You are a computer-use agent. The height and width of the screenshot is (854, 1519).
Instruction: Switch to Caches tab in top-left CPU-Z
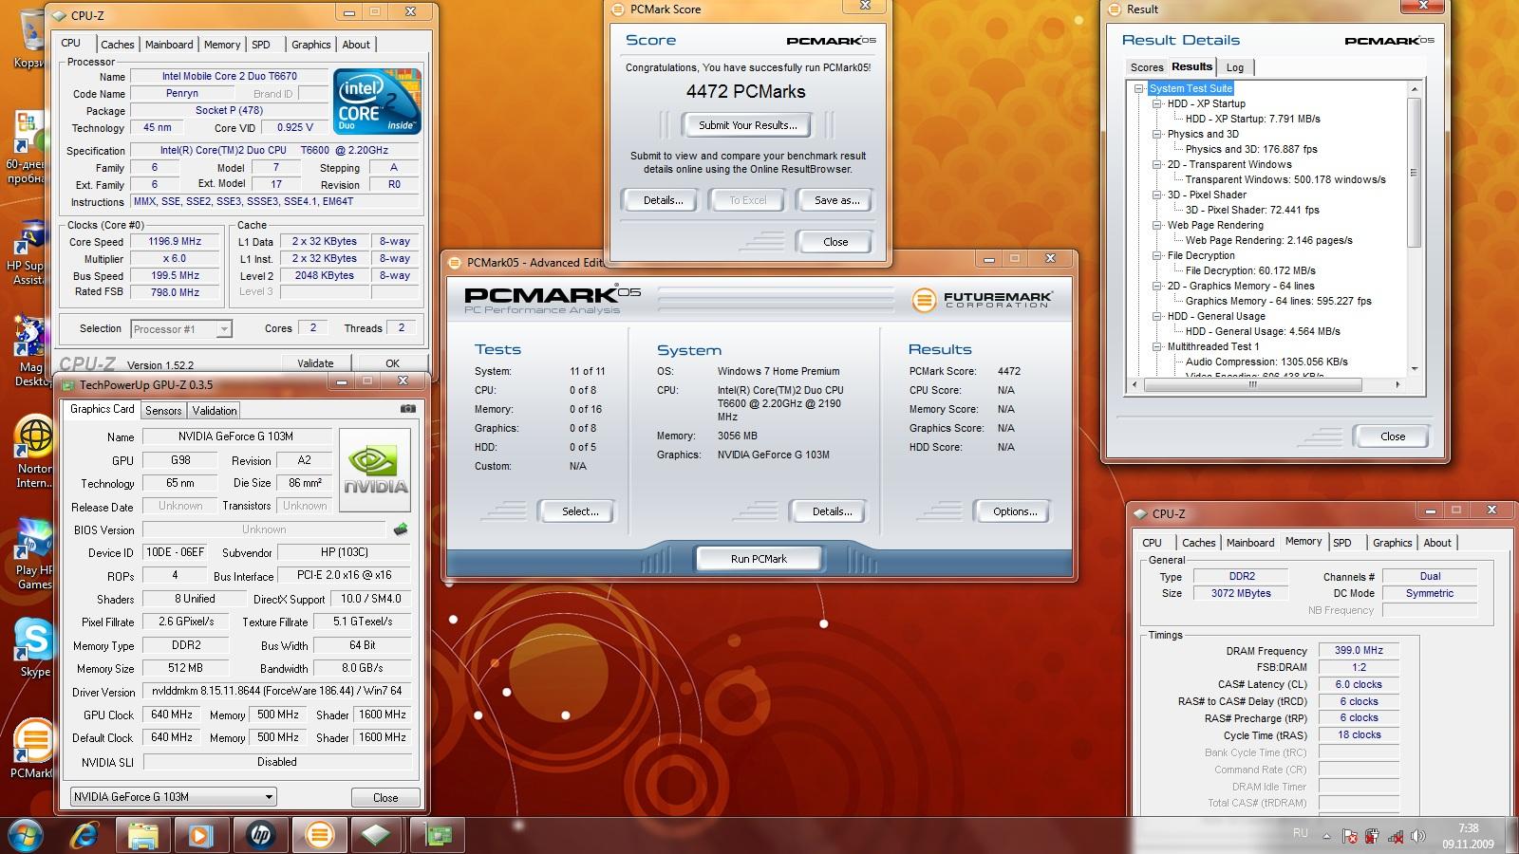[118, 45]
